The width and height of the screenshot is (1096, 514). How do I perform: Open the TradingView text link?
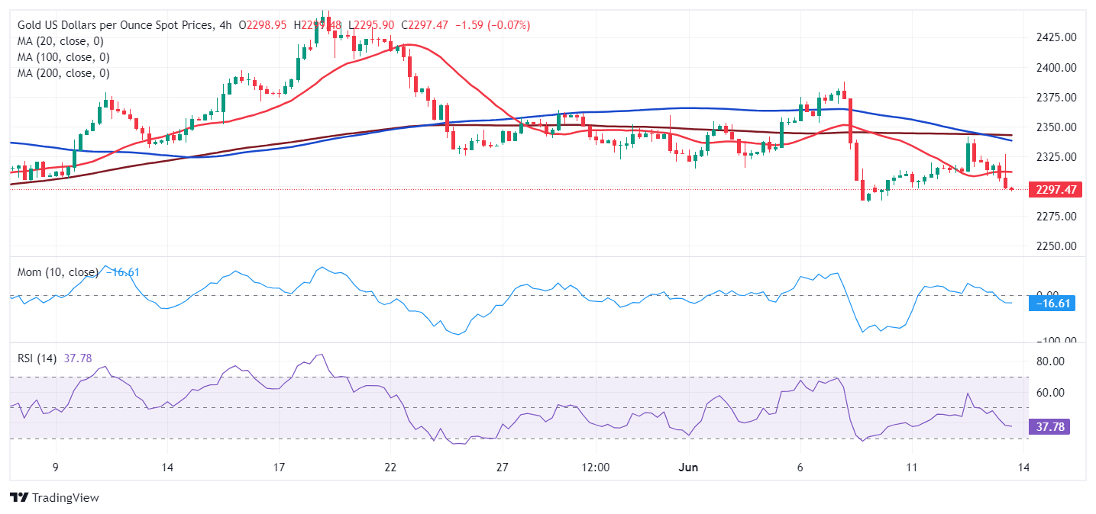[65, 498]
